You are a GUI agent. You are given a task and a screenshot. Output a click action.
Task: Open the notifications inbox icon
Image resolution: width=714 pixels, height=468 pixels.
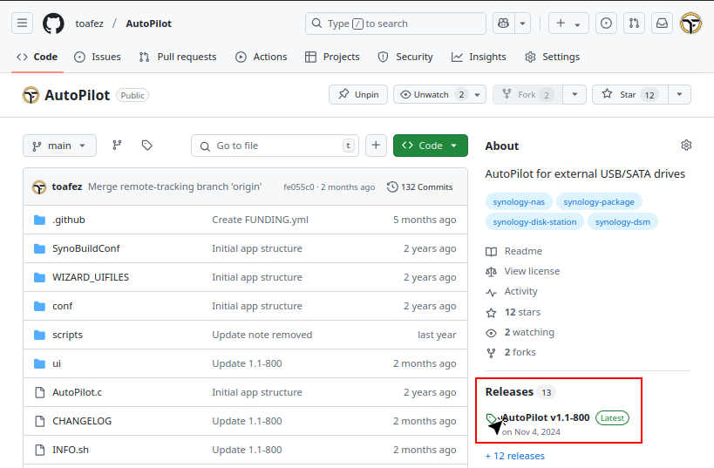[x=663, y=24]
